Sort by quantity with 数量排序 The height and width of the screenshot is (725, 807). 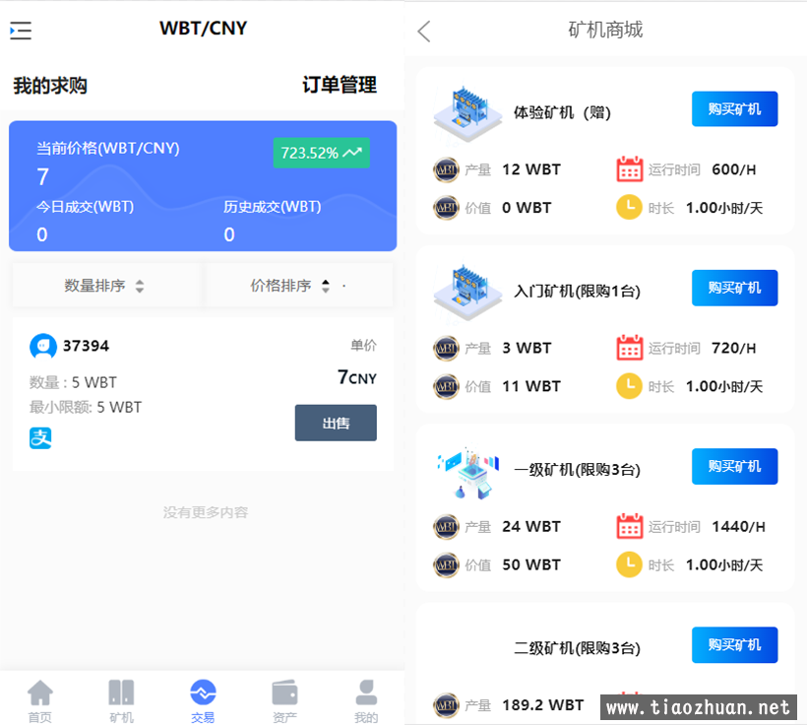104,286
